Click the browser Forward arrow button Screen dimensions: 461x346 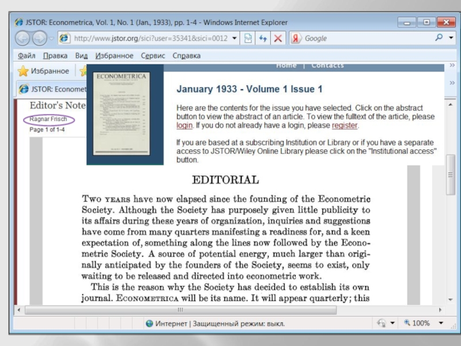[39, 39]
